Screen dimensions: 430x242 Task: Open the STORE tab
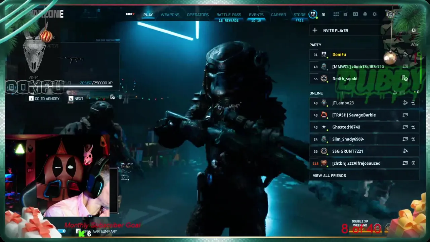(x=299, y=15)
